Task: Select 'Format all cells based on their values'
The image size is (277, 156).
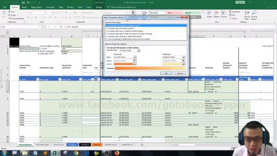Action: coord(146,26)
